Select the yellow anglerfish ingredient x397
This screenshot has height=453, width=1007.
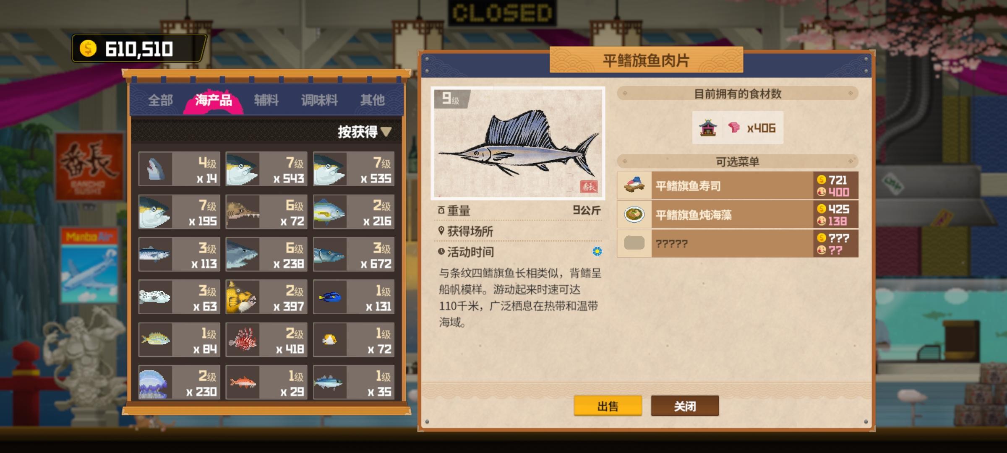266,297
